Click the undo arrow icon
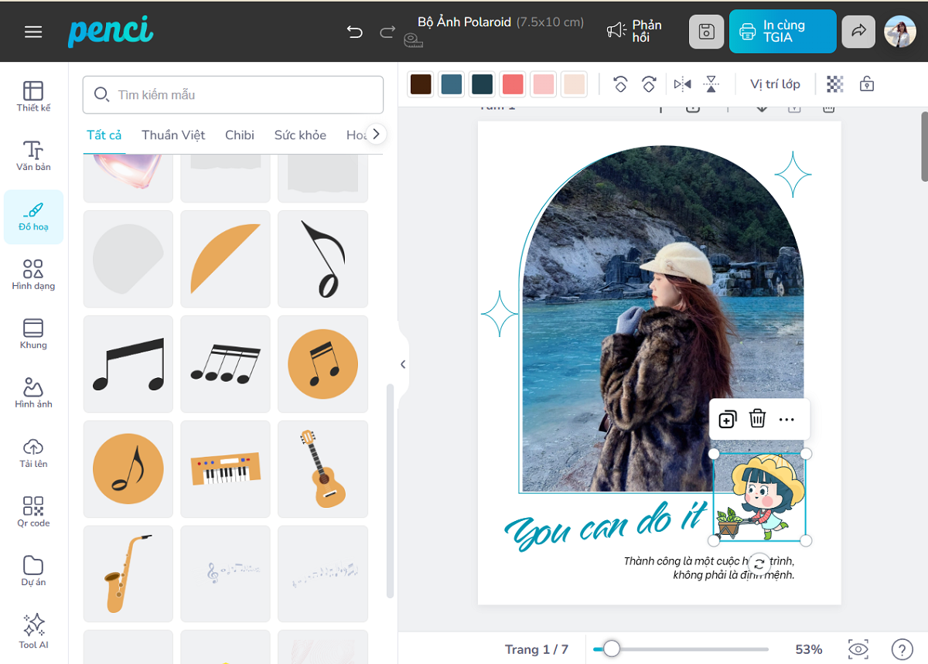Viewport: 928px width, 664px height. click(x=355, y=32)
